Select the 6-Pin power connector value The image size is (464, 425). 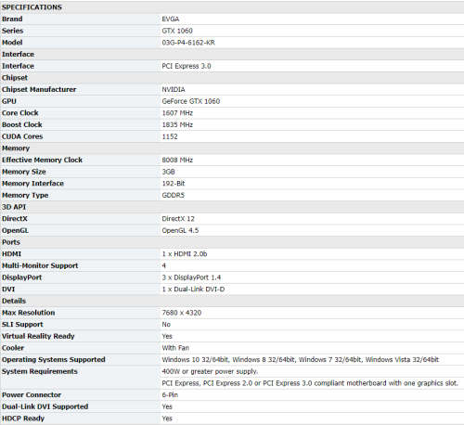pos(170,395)
